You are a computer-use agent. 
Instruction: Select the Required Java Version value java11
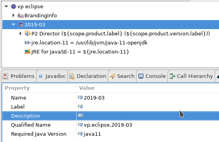point(92,134)
